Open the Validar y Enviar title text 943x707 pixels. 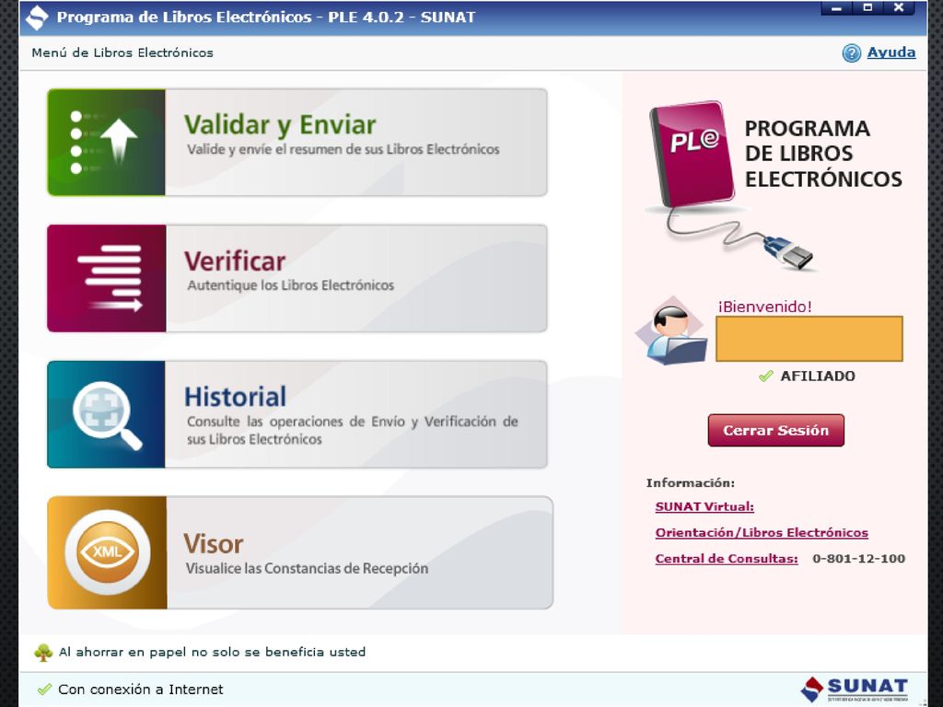pyautogui.click(x=280, y=125)
